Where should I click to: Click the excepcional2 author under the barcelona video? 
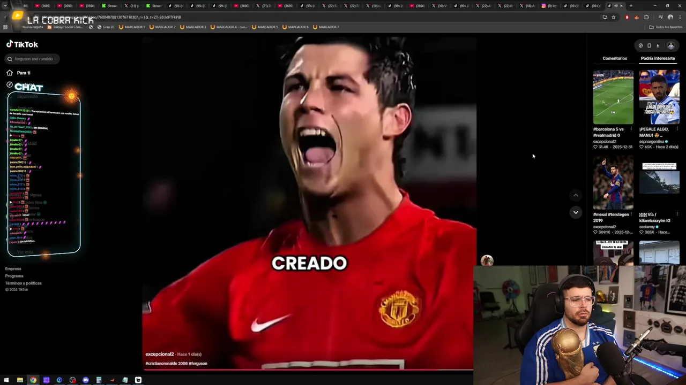click(605, 141)
